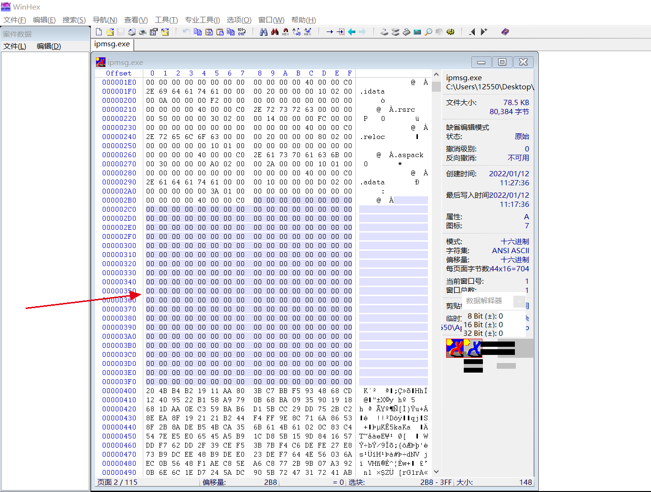Click 选块 2B8 - 3FF status field
Image resolution: width=651 pixels, height=492 pixels.
point(400,482)
